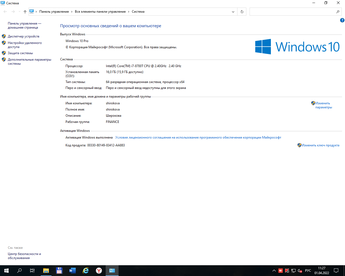Click 'Изменить ключ продукта' link

pos(320,145)
